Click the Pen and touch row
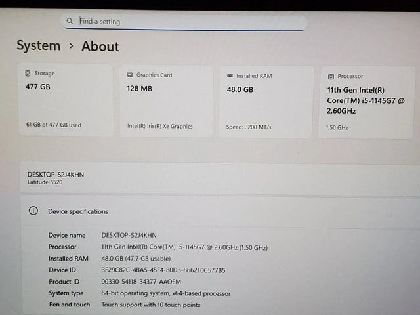Screen dimensions: 420x315 [x=151, y=304]
